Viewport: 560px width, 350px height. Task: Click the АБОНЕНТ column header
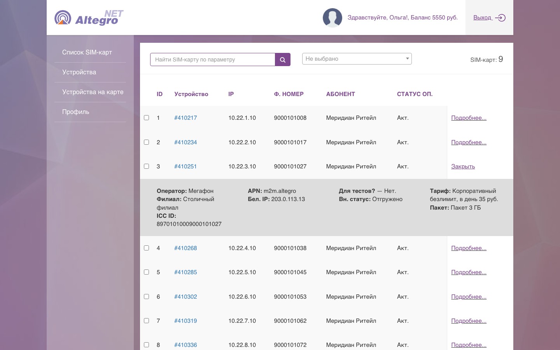point(341,94)
